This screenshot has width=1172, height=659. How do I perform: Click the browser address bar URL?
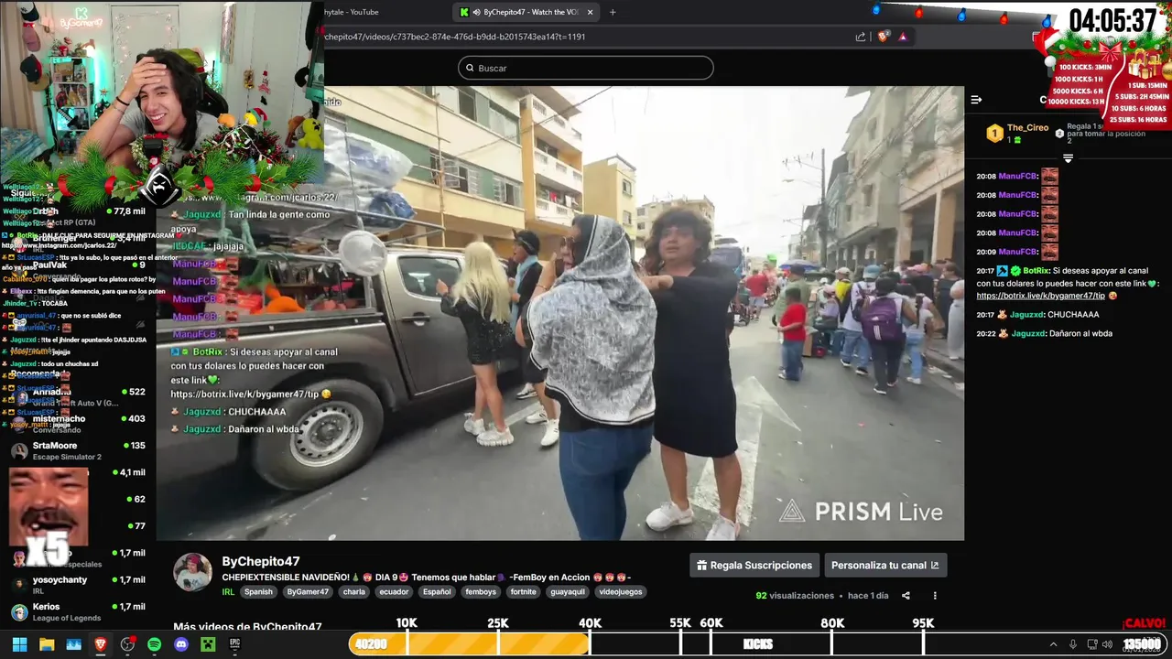coord(455,37)
